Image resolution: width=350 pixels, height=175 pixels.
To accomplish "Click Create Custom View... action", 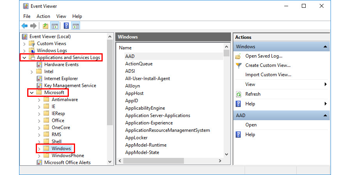I will pos(268,65).
